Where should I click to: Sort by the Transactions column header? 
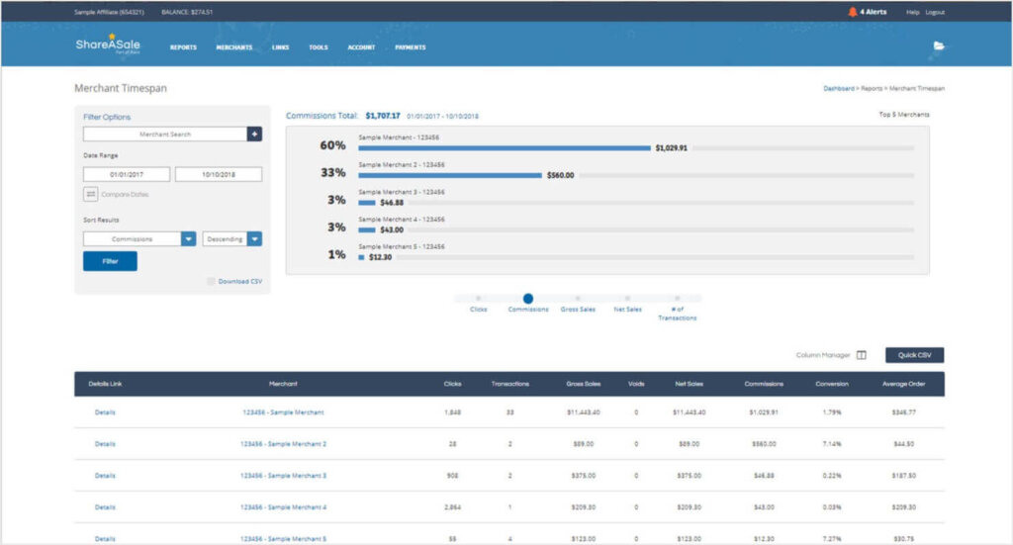[509, 384]
